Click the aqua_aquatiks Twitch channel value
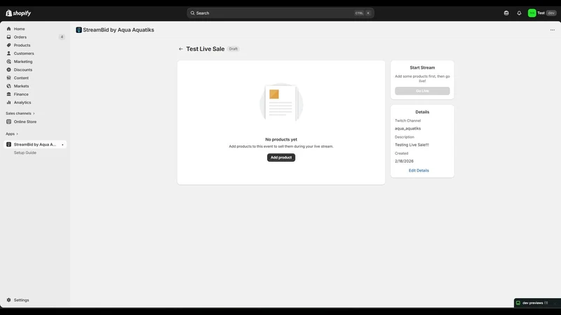 [407, 129]
